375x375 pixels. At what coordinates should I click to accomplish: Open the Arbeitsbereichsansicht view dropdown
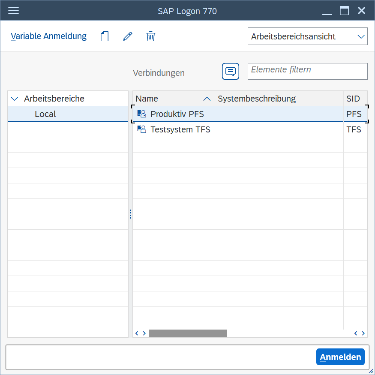(x=361, y=36)
